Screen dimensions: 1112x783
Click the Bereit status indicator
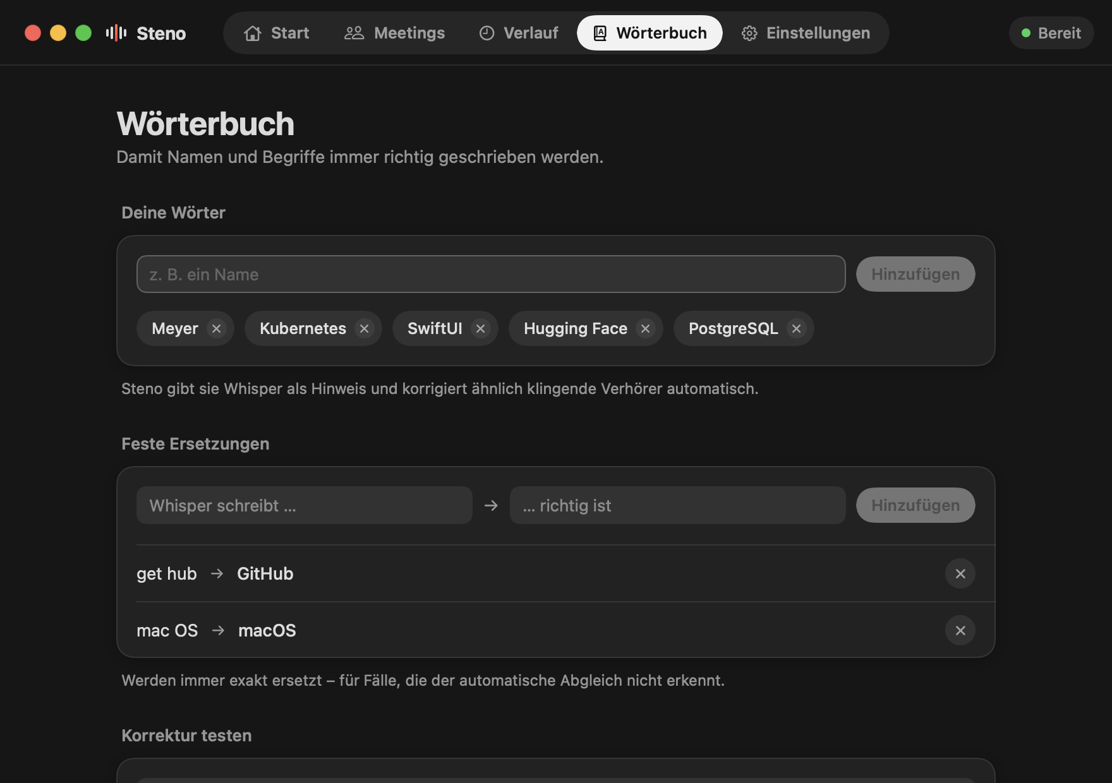point(1051,33)
